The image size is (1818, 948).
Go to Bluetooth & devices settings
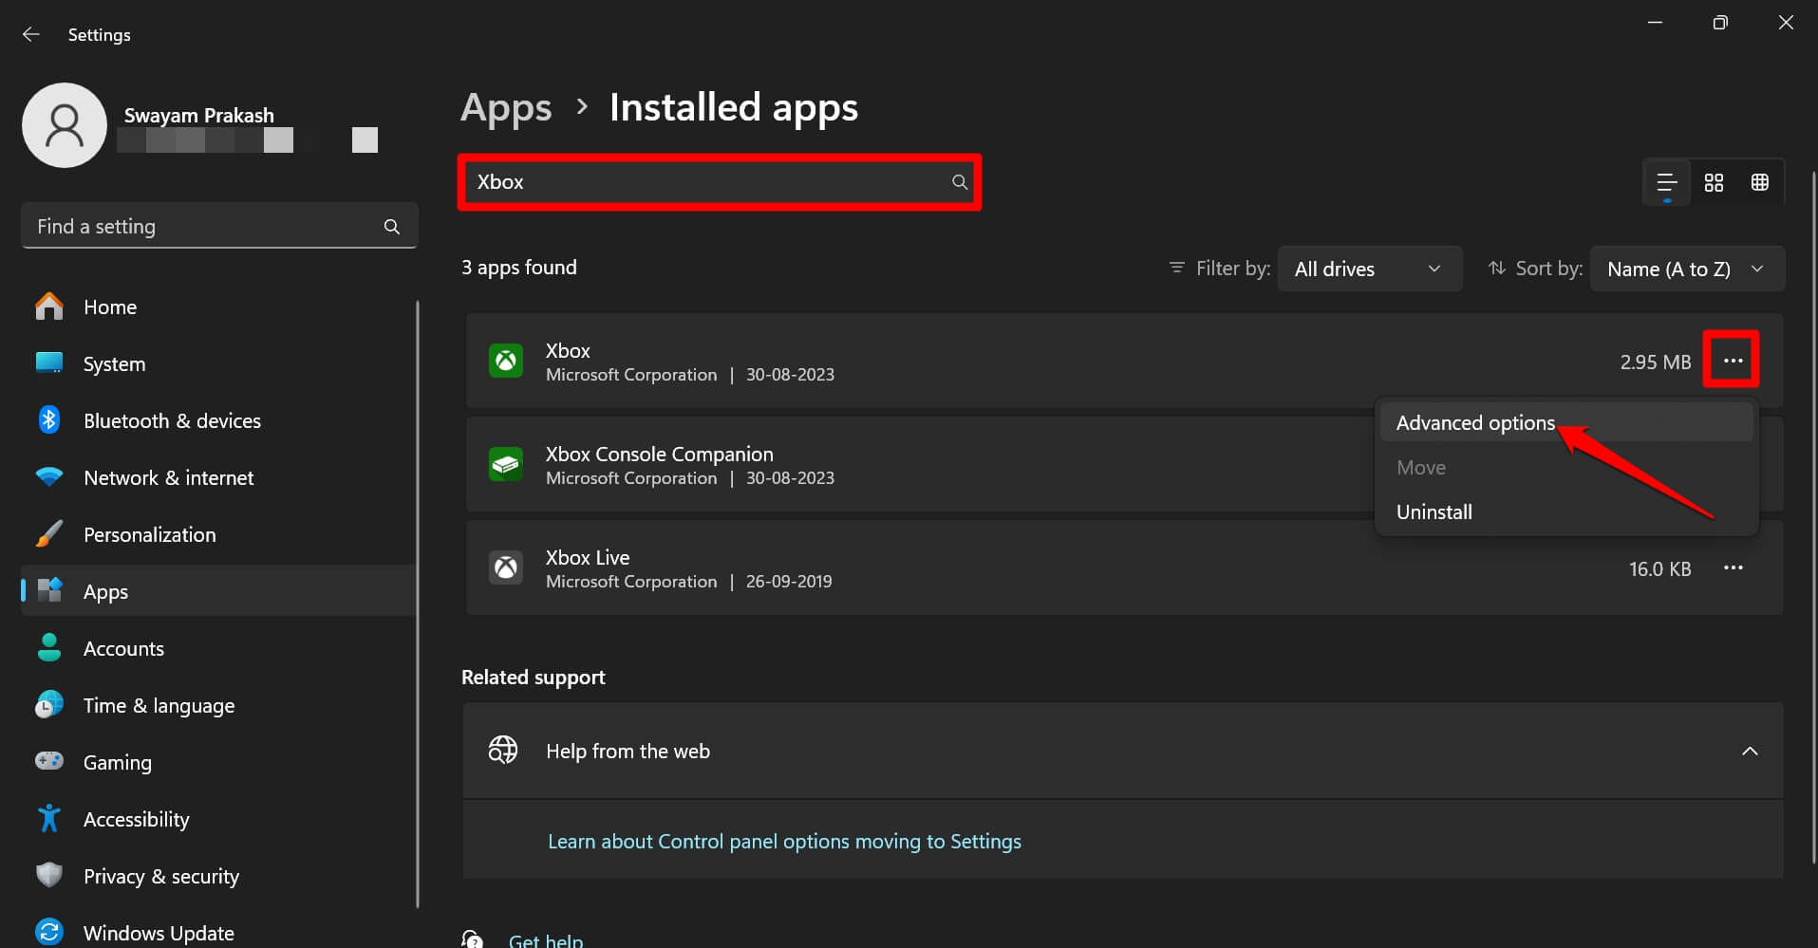(172, 421)
